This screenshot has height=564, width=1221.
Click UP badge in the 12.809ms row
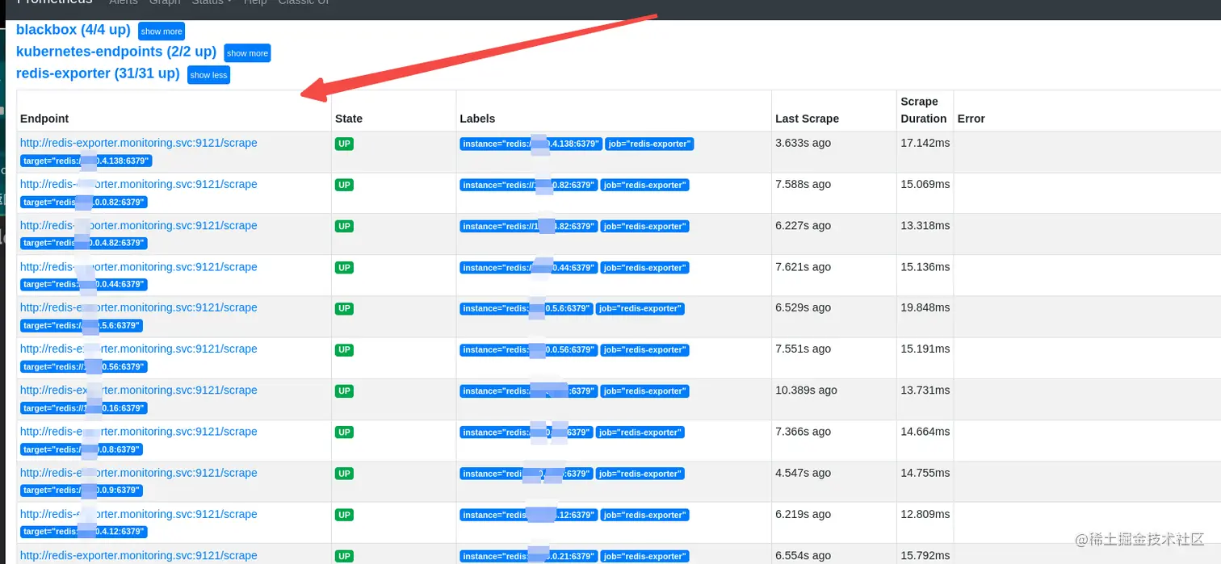345,515
